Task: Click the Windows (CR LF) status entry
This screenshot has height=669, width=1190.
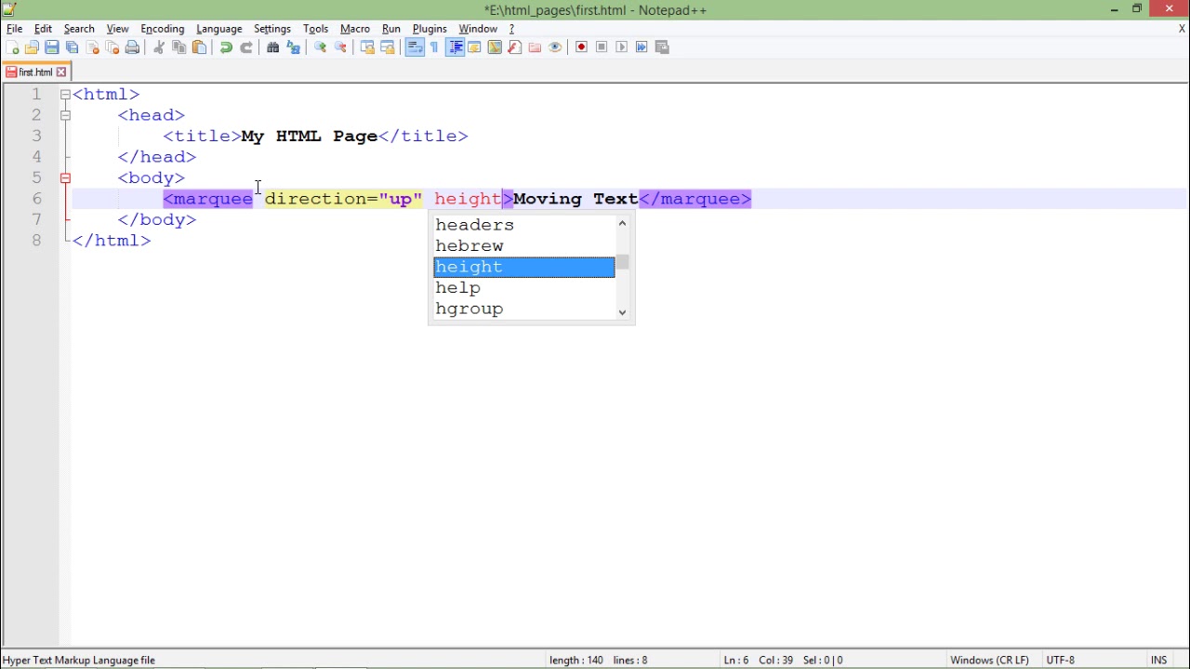Action: (989, 660)
